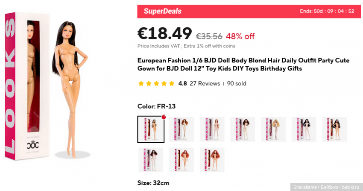Screen dimensions: 363x191
Task: Click the €18.49 current price
Action: point(164,34)
